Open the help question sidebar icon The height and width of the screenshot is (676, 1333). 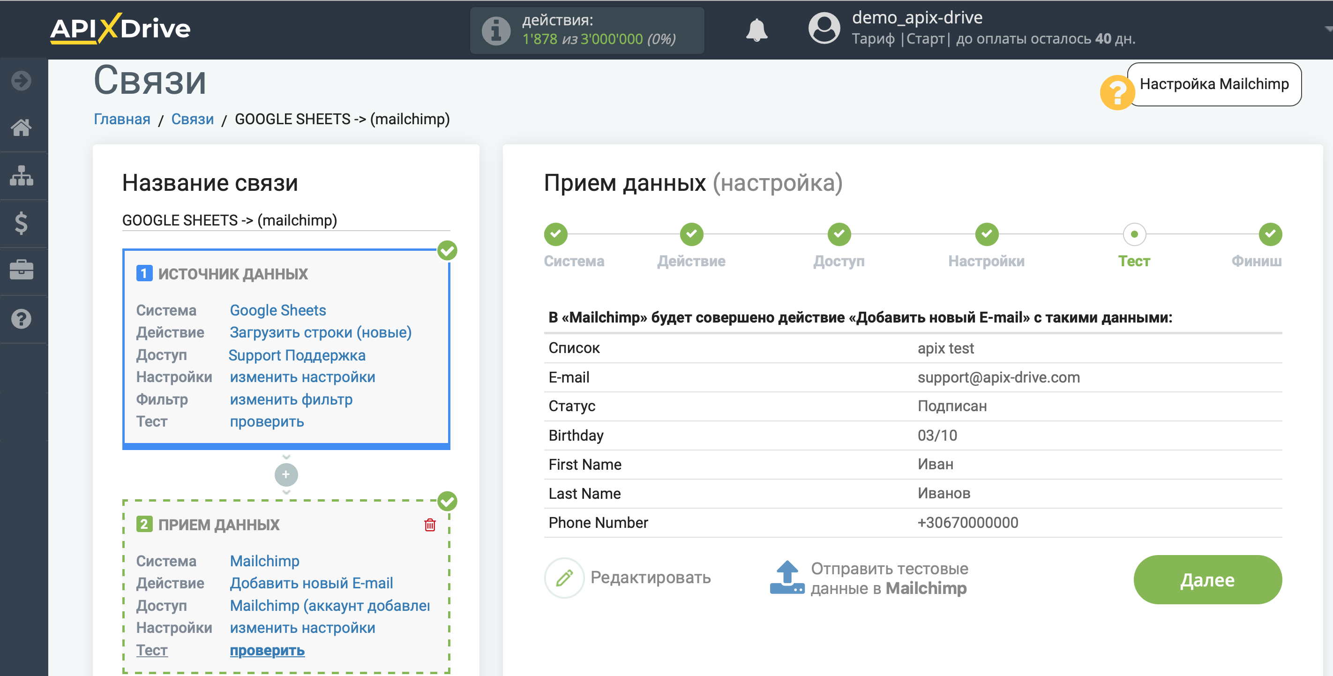21,319
